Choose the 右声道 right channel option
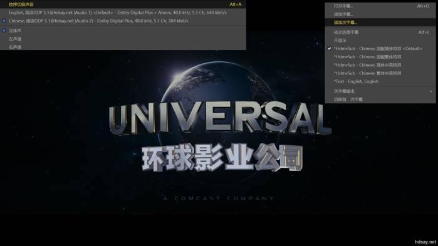Viewport: 438px width, 246px height. tap(123, 47)
